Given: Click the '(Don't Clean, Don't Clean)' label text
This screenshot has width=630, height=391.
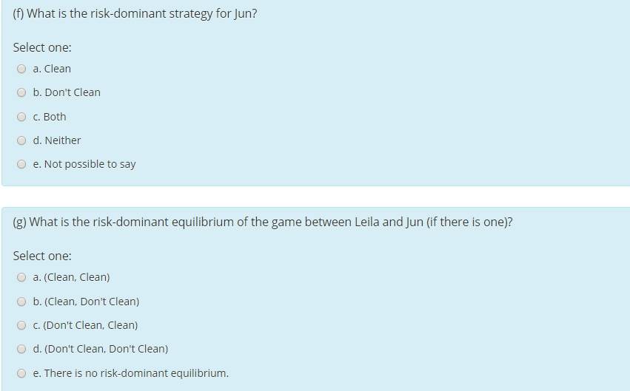Looking at the screenshot, I should (x=106, y=349).
